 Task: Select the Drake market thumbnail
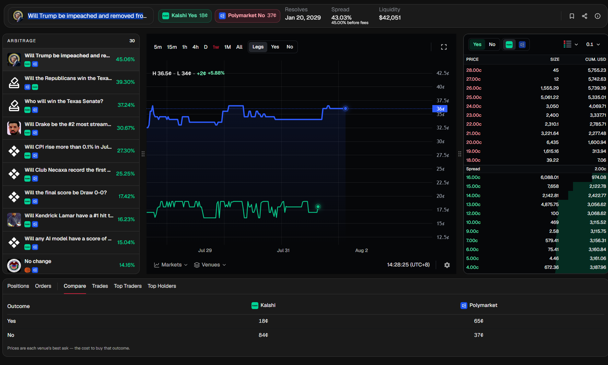(14, 128)
